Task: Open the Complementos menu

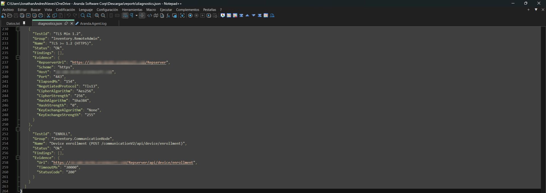Action: click(x=187, y=10)
